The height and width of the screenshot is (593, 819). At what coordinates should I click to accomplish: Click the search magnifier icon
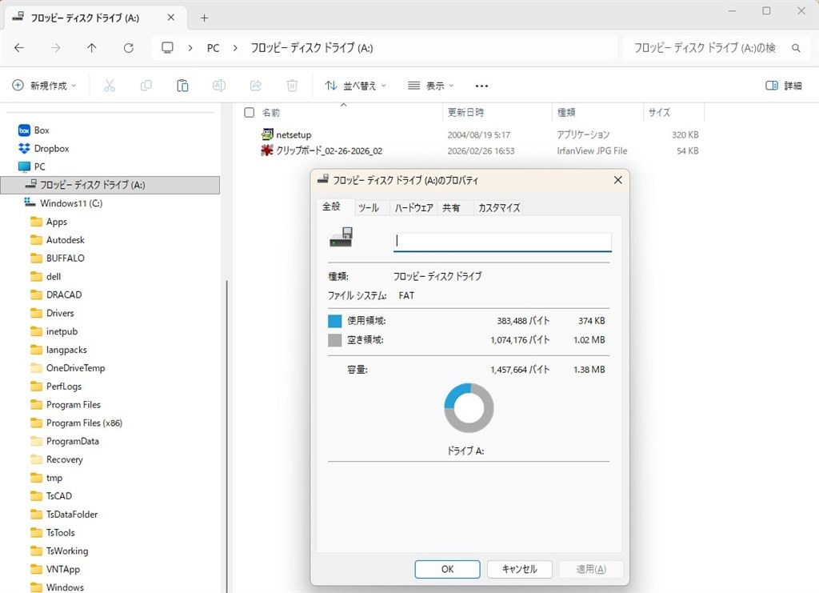click(x=796, y=48)
